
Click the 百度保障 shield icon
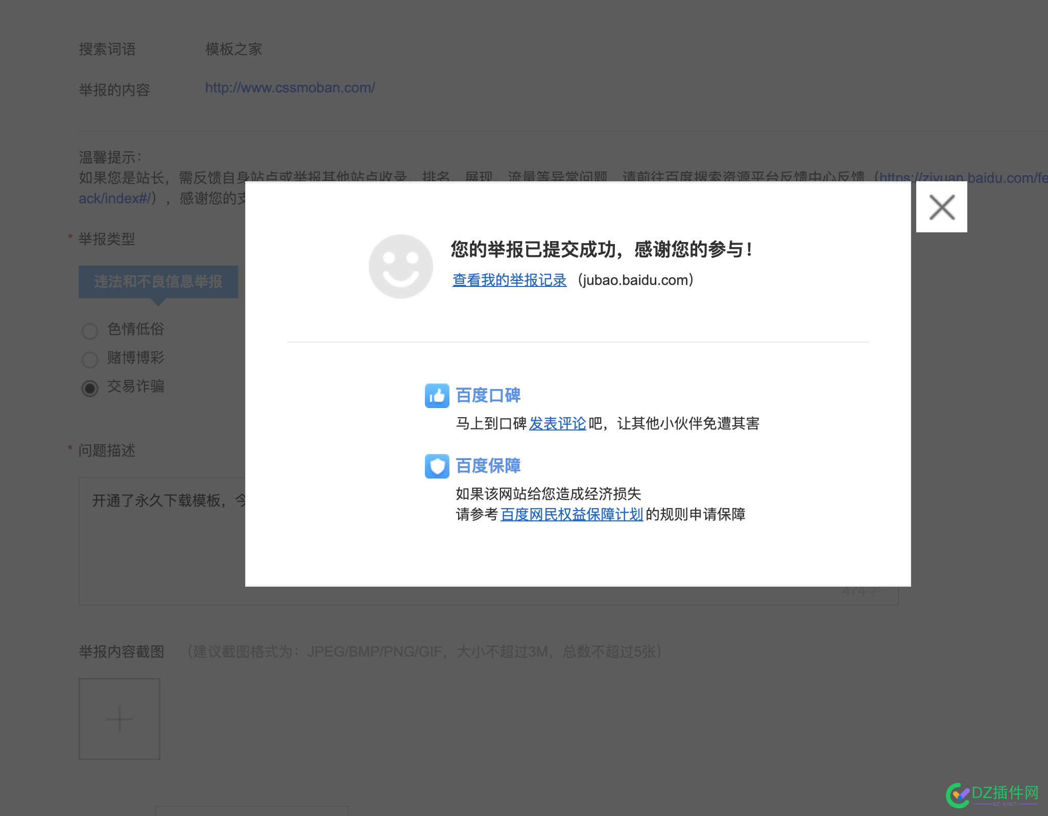[437, 466]
